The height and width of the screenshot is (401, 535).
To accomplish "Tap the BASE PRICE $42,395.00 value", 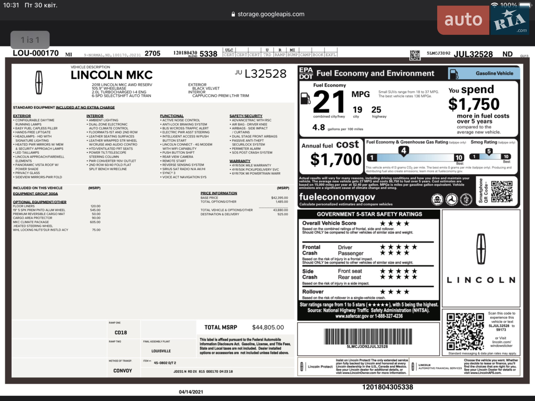I will click(x=279, y=198).
